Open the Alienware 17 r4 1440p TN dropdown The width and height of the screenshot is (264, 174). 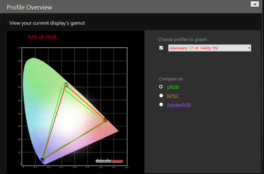[210, 48]
